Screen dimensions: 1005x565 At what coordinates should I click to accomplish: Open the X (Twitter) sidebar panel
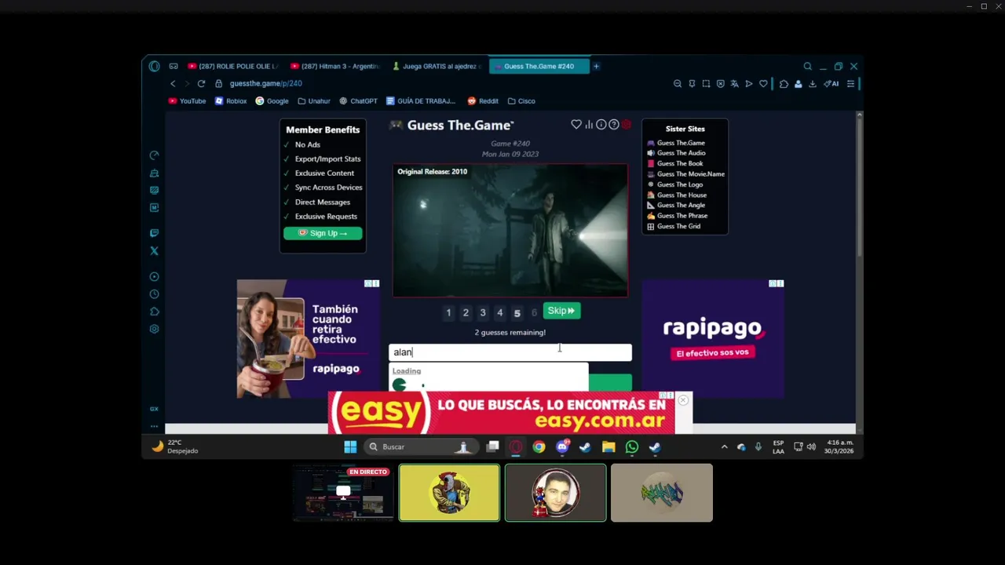154,251
